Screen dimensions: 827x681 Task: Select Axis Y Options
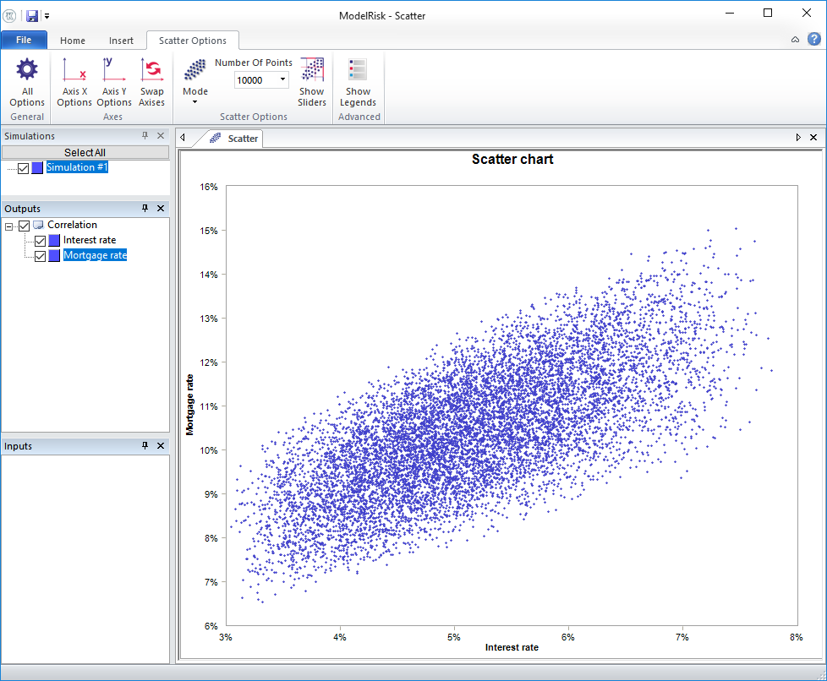point(113,82)
